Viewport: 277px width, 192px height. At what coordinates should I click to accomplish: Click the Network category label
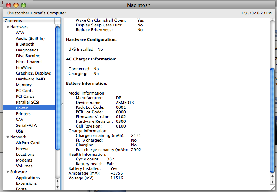click(x=18, y=137)
